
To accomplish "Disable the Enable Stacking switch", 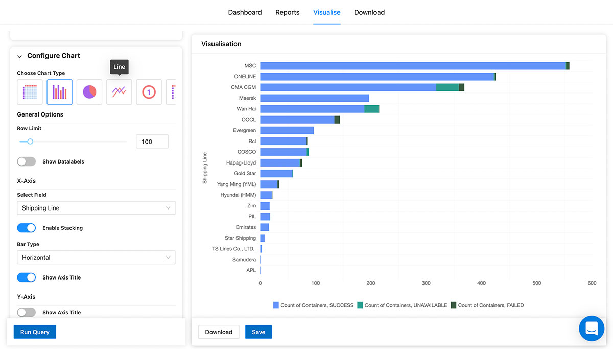I will pos(27,228).
